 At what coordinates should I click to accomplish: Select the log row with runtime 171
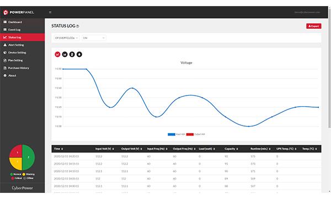pos(186,171)
